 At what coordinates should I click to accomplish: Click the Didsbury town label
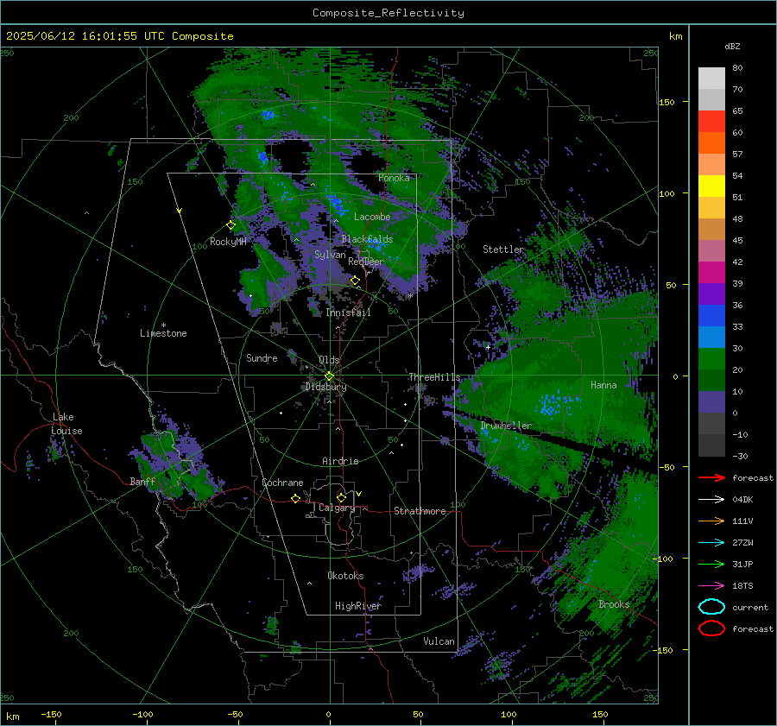[326, 387]
